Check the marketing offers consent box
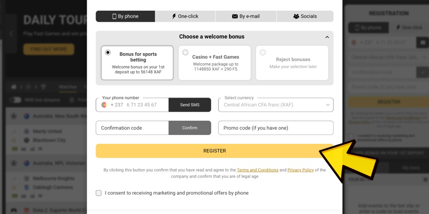This screenshot has width=429, height=214. coord(99,193)
